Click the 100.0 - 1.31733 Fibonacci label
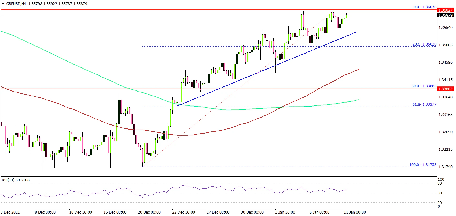Screen dimensions: 456x216 [x=422, y=165]
